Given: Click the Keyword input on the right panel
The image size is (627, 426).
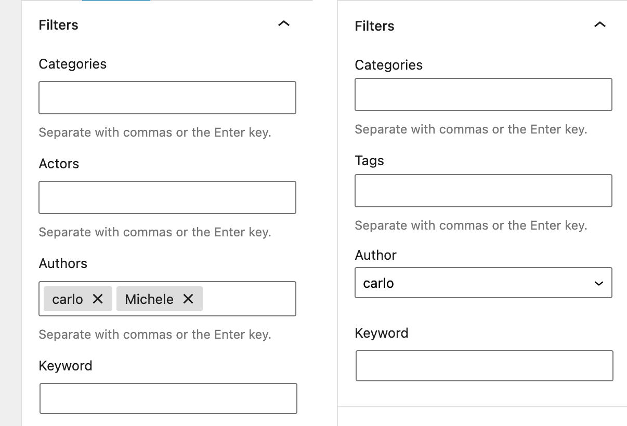Looking at the screenshot, I should (484, 365).
